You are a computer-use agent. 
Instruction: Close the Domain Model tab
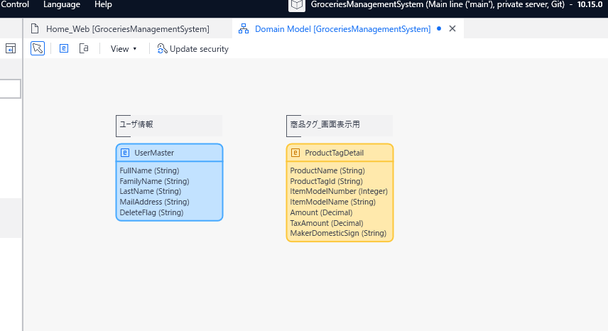(x=452, y=28)
